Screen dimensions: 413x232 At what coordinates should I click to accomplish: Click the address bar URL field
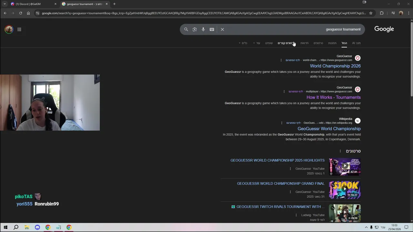[x=203, y=13]
